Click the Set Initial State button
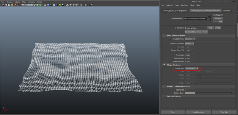 pyautogui.click(x=190, y=32)
